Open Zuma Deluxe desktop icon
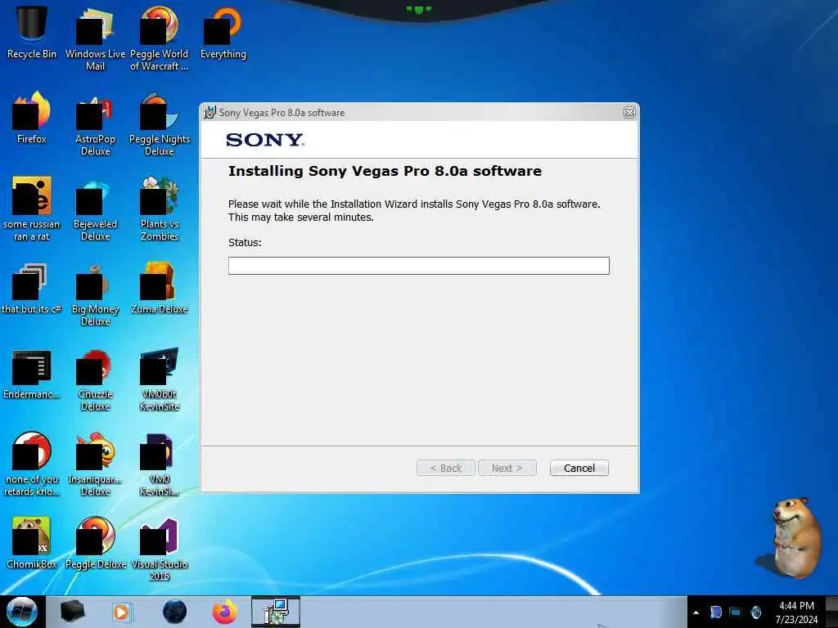Screen dimensions: 838x628 [160, 289]
